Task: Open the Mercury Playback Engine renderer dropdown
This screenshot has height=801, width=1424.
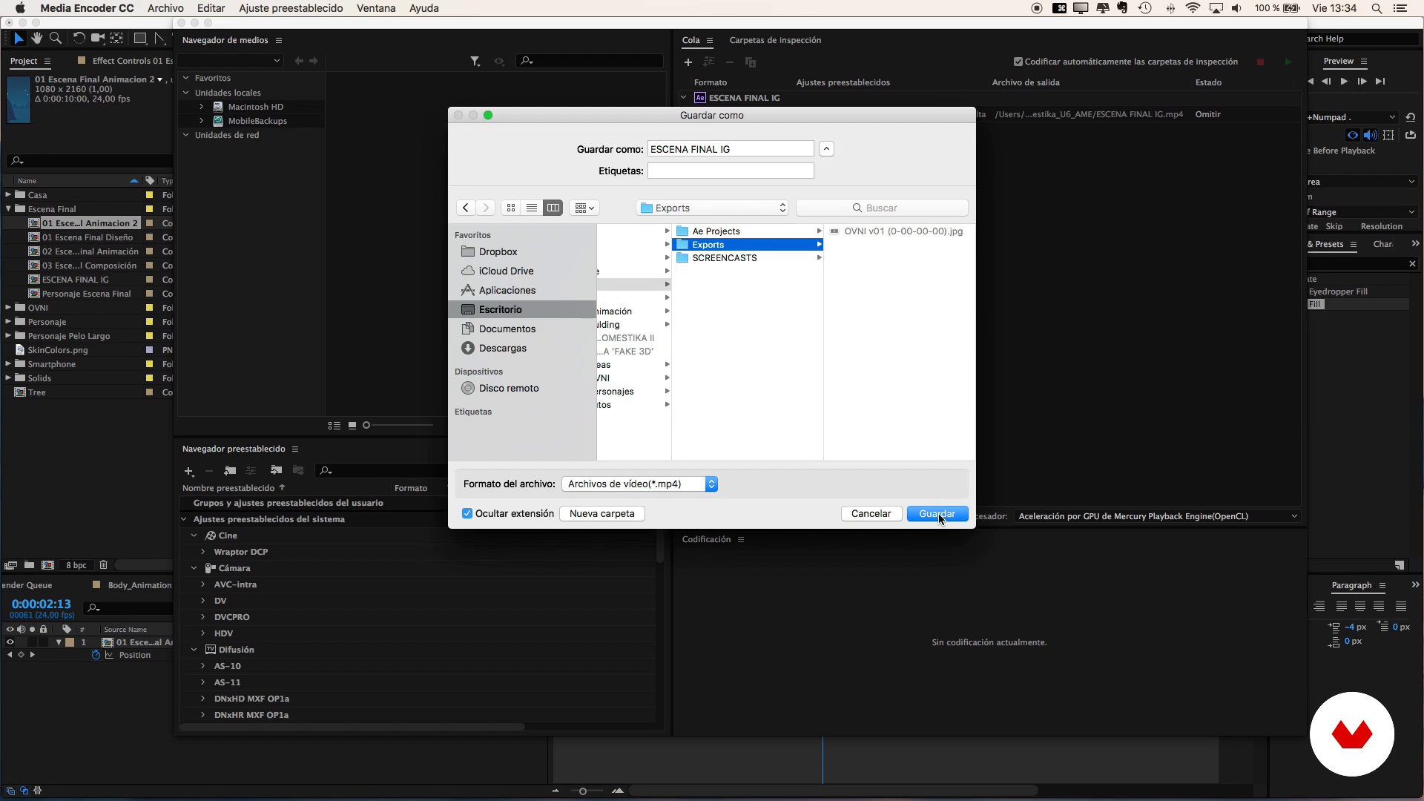Action: [1158, 516]
